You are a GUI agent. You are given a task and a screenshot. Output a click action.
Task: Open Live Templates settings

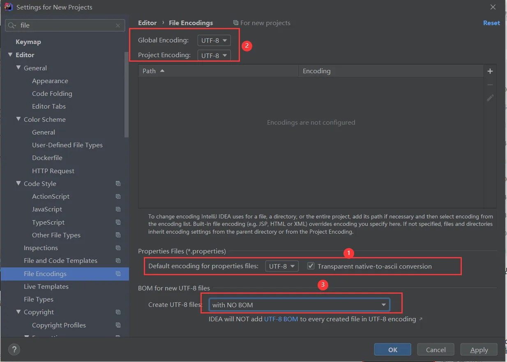pyautogui.click(x=46, y=287)
